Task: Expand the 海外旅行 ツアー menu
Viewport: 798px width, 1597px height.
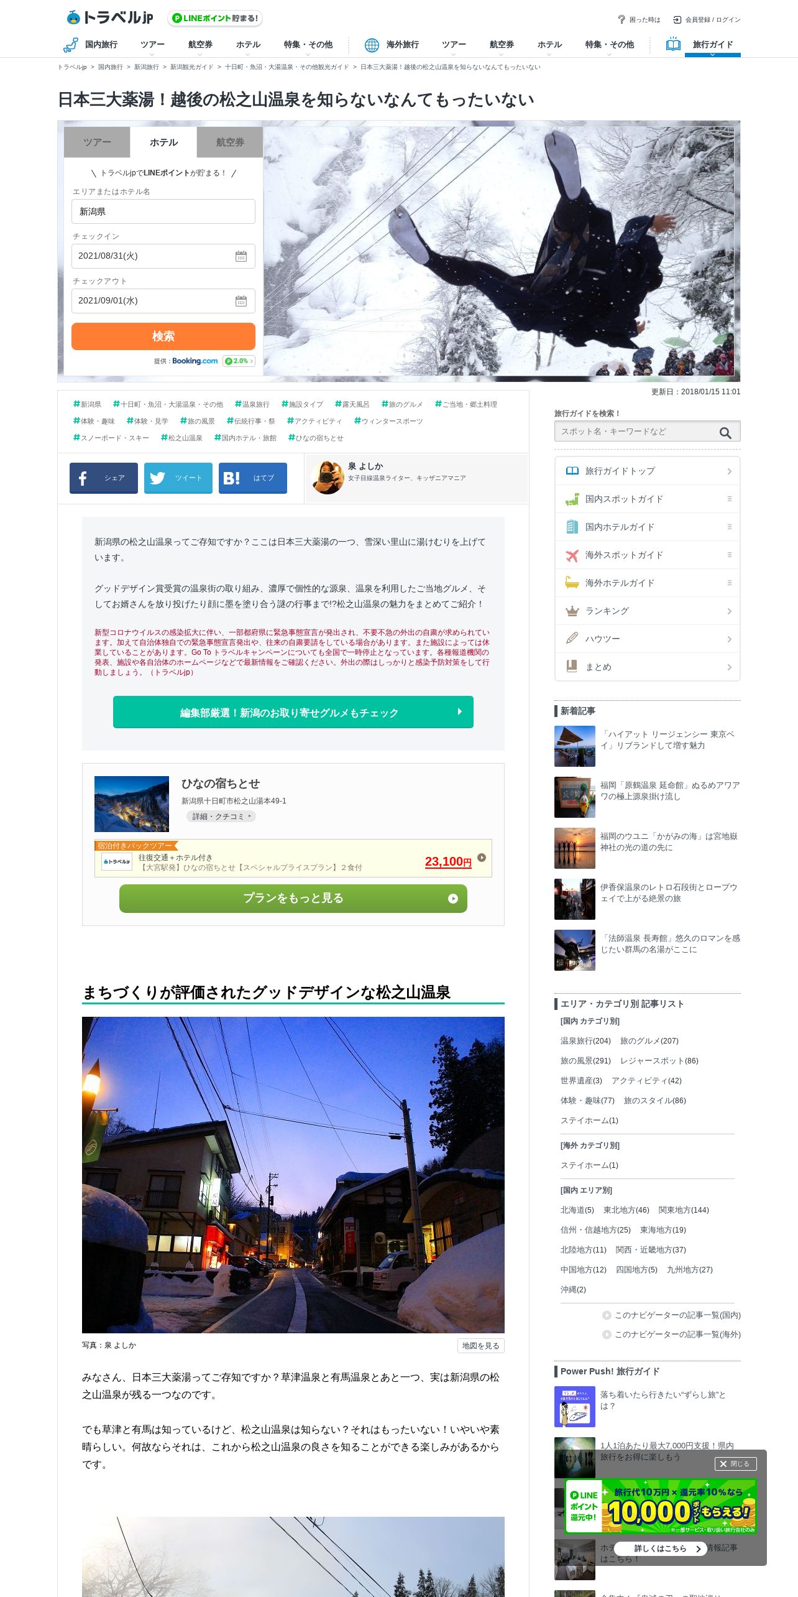Action: pyautogui.click(x=454, y=45)
